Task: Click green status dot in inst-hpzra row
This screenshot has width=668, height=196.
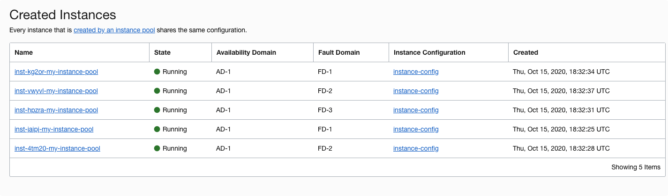Action: (157, 110)
